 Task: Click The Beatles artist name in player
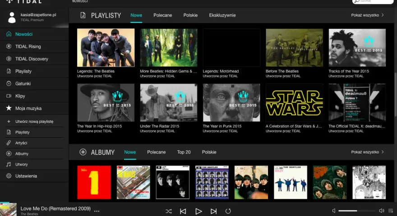[29, 214]
